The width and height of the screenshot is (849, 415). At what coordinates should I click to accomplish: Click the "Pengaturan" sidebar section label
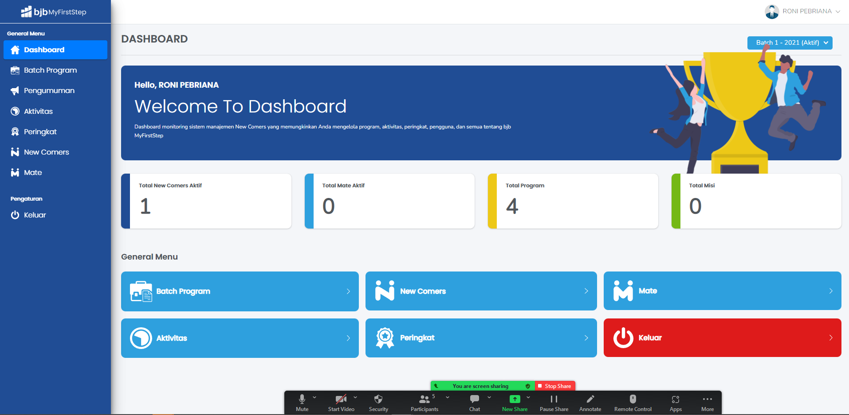click(27, 199)
